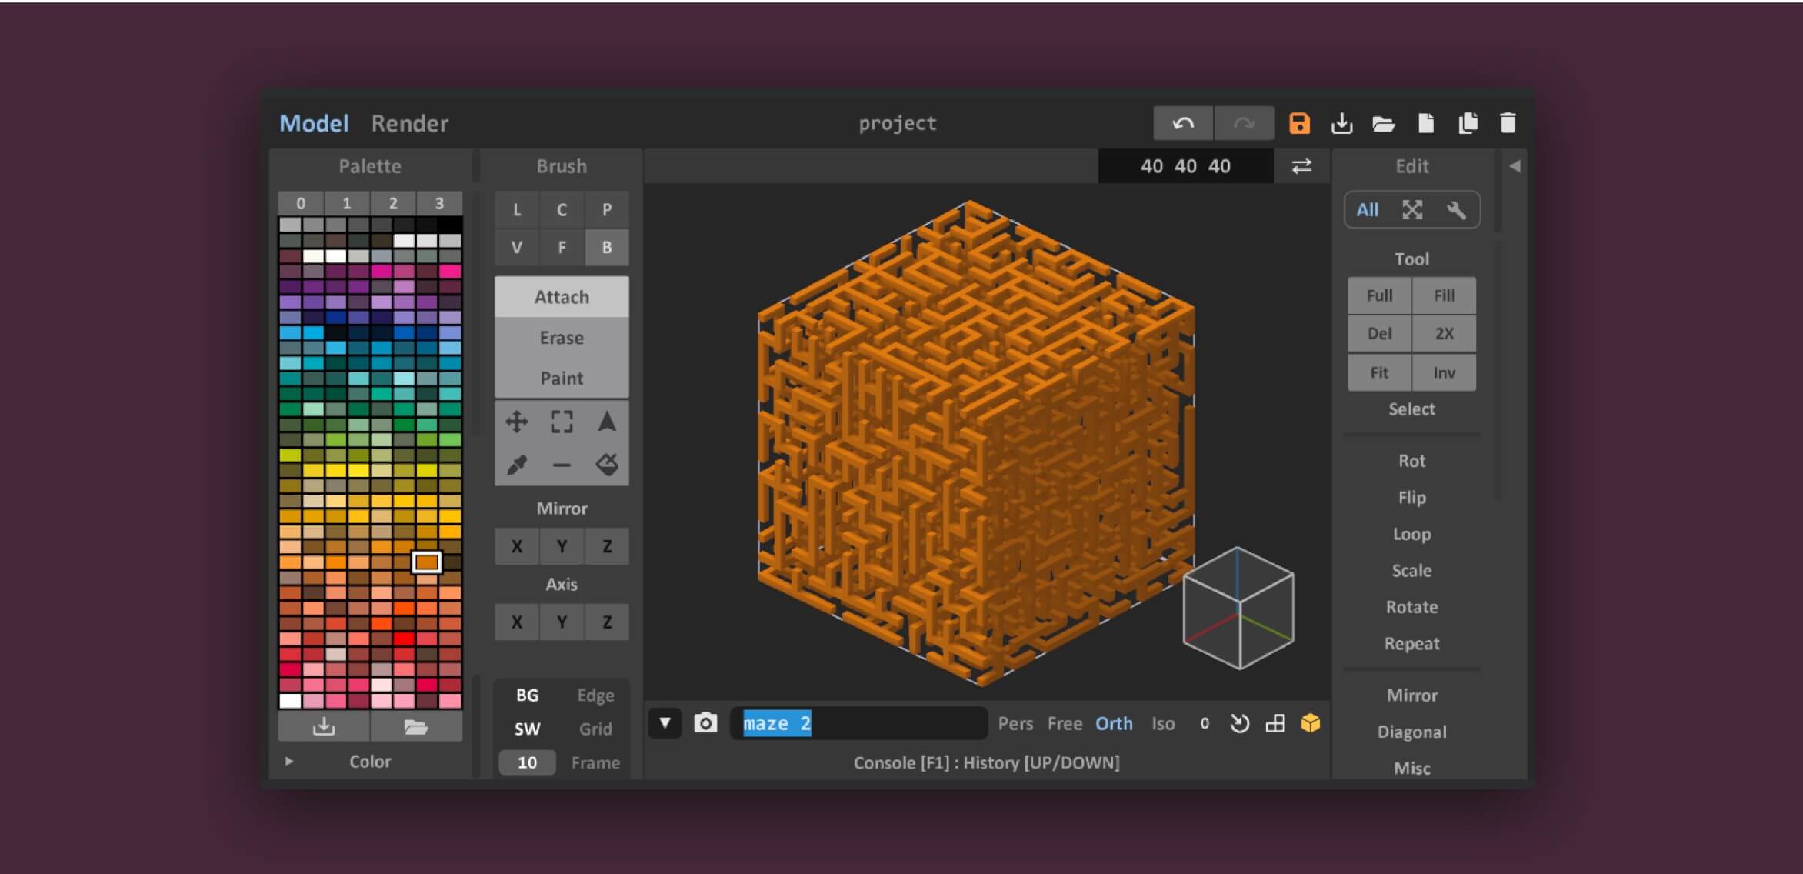This screenshot has height=874, width=1803.
Task: Select the P pattern brush mode
Action: 607,209
